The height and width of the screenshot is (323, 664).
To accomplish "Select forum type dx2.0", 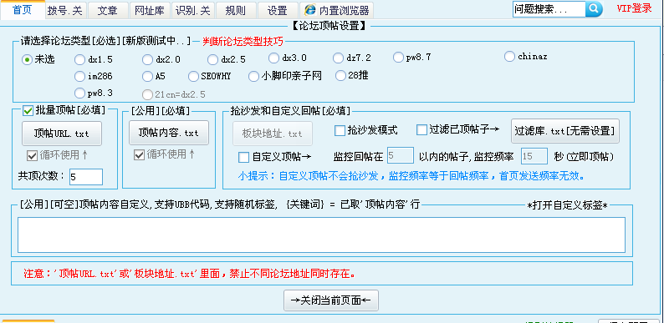I will [147, 59].
